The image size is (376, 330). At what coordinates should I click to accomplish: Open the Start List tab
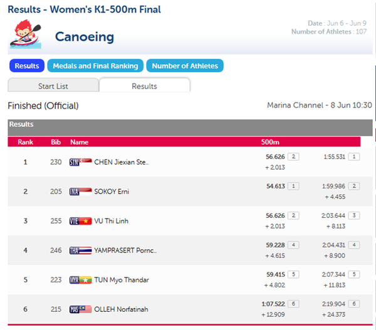tap(53, 85)
